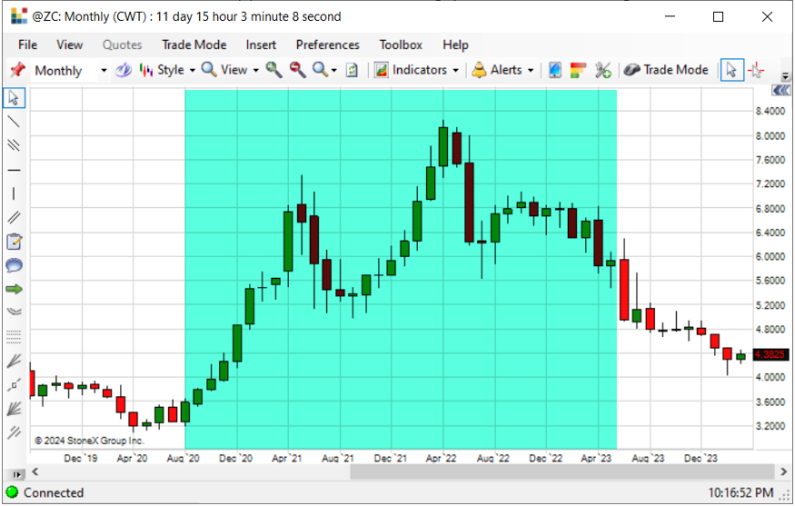Click the Style toolbar button
Image resolution: width=795 pixels, height=506 pixels.
coord(167,70)
